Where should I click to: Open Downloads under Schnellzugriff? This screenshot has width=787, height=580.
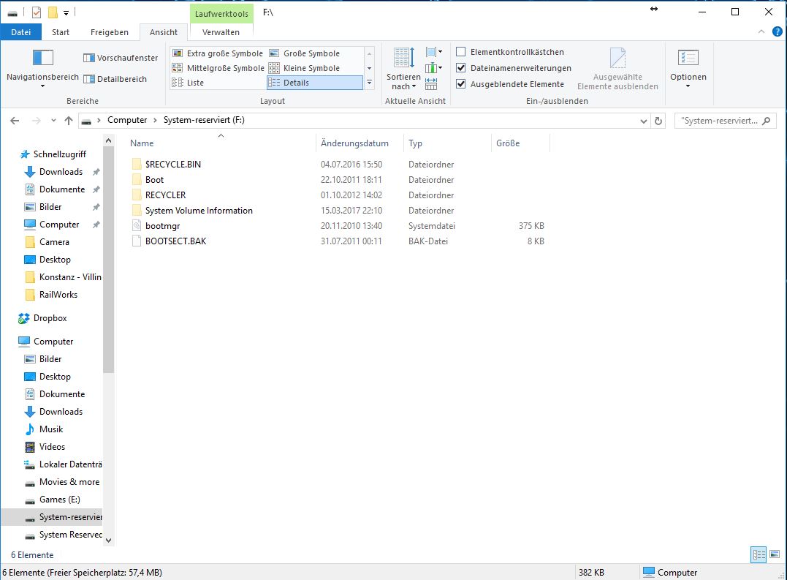61,172
